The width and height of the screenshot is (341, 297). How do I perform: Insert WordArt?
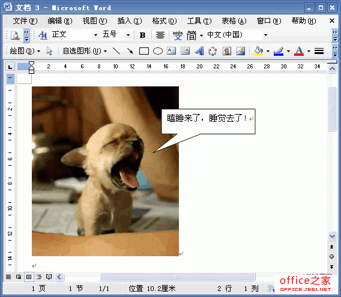tap(199, 52)
